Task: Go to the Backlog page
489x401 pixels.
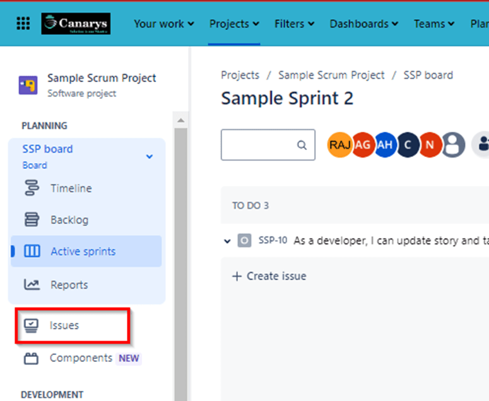Action: pyautogui.click(x=69, y=220)
